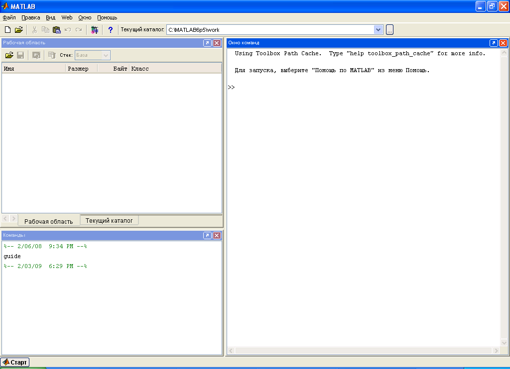The image size is (510, 369).
Task: Open the Стек База dropdown
Action: (x=106, y=55)
